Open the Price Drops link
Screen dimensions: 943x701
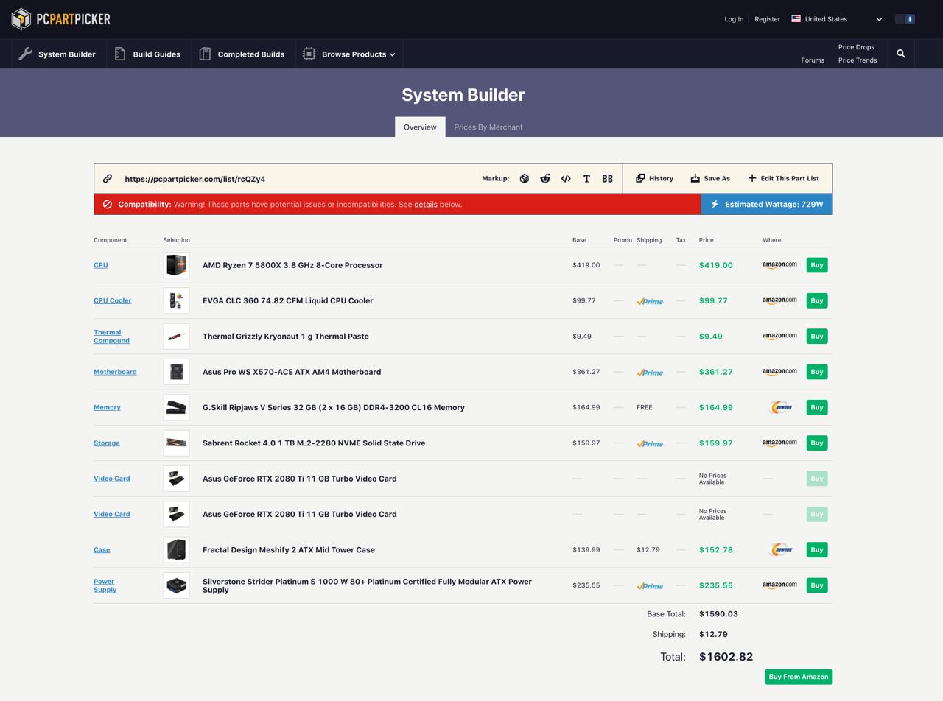tap(856, 47)
